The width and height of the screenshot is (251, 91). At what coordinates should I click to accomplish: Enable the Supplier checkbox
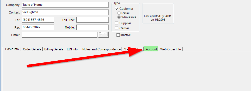[x=116, y=23]
